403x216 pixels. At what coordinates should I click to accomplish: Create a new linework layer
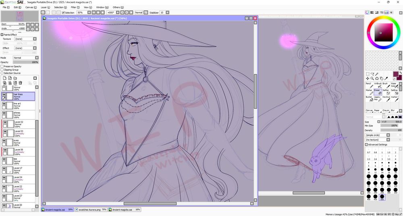(10, 78)
